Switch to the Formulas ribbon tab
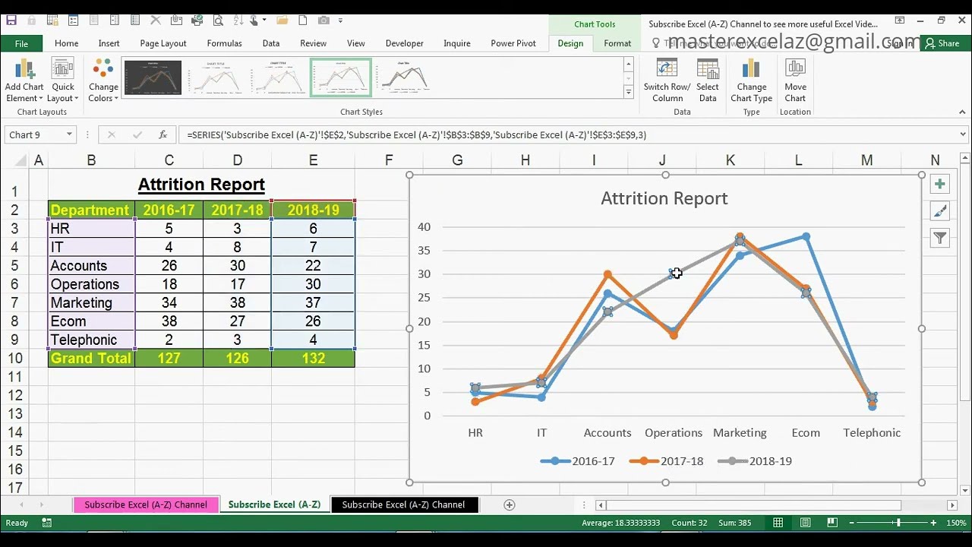 click(x=224, y=43)
